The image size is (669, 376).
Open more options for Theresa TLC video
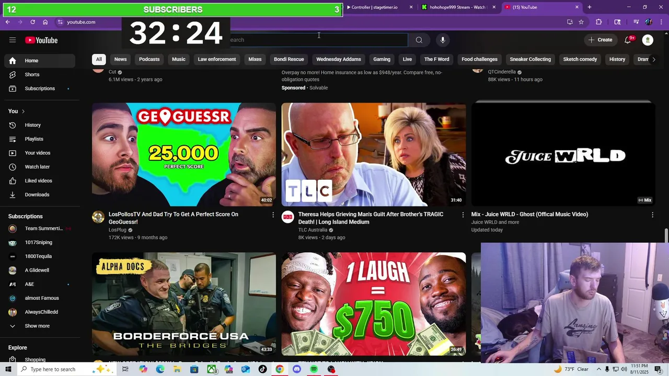[463, 215]
